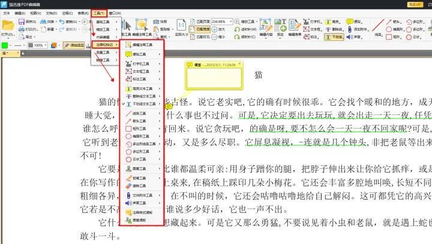This screenshot has width=432, height=244.
Task: Click the Clipboard button
Action: [162, 29]
